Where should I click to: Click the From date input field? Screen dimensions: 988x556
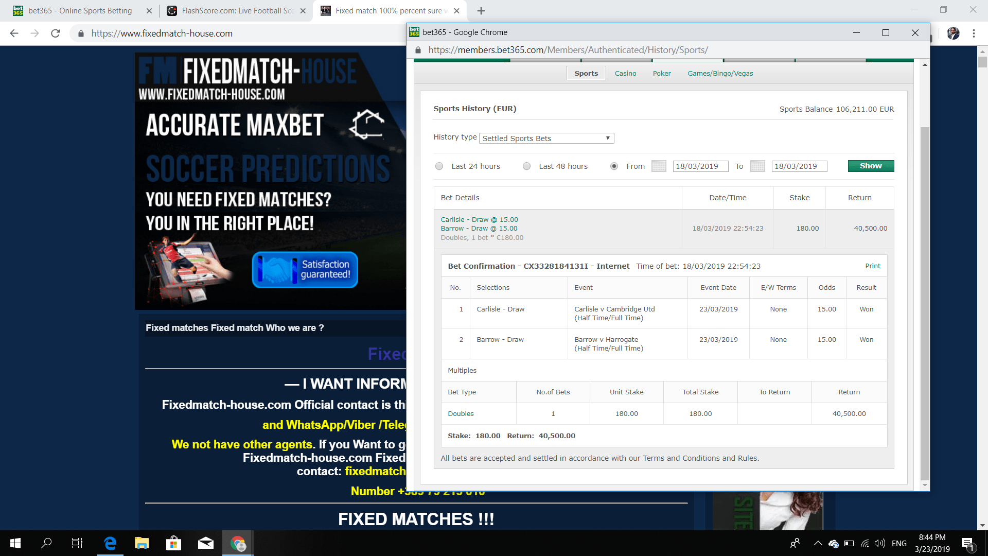(x=700, y=166)
